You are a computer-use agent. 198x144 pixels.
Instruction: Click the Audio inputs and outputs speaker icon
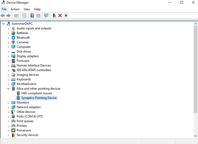pos(13,28)
